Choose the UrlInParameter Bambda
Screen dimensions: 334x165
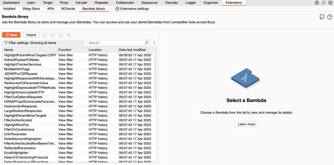[78, 134]
